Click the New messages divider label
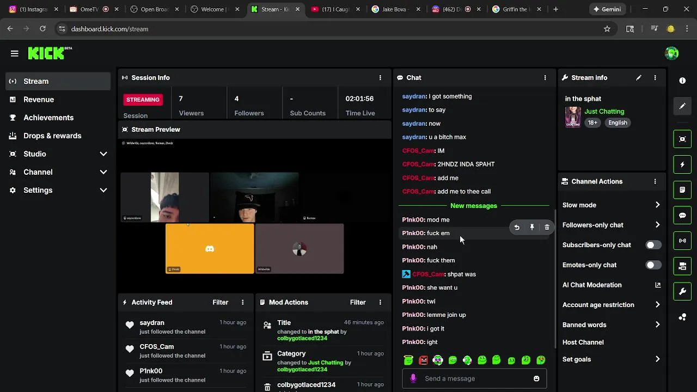Image resolution: width=697 pixels, height=392 pixels. tap(474, 206)
